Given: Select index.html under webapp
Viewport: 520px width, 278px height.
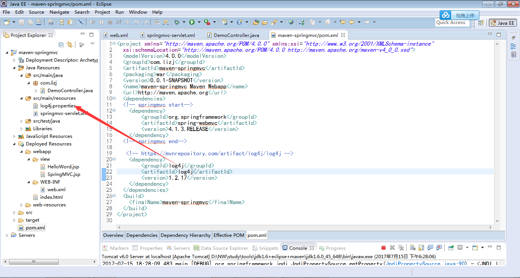Looking at the screenshot, I should click(48, 197).
